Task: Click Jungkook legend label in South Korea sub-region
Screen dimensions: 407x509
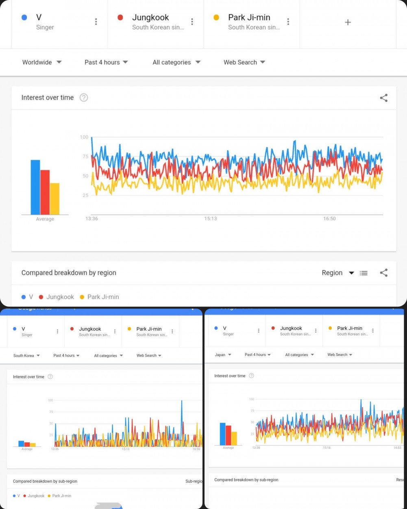Action: (36, 496)
